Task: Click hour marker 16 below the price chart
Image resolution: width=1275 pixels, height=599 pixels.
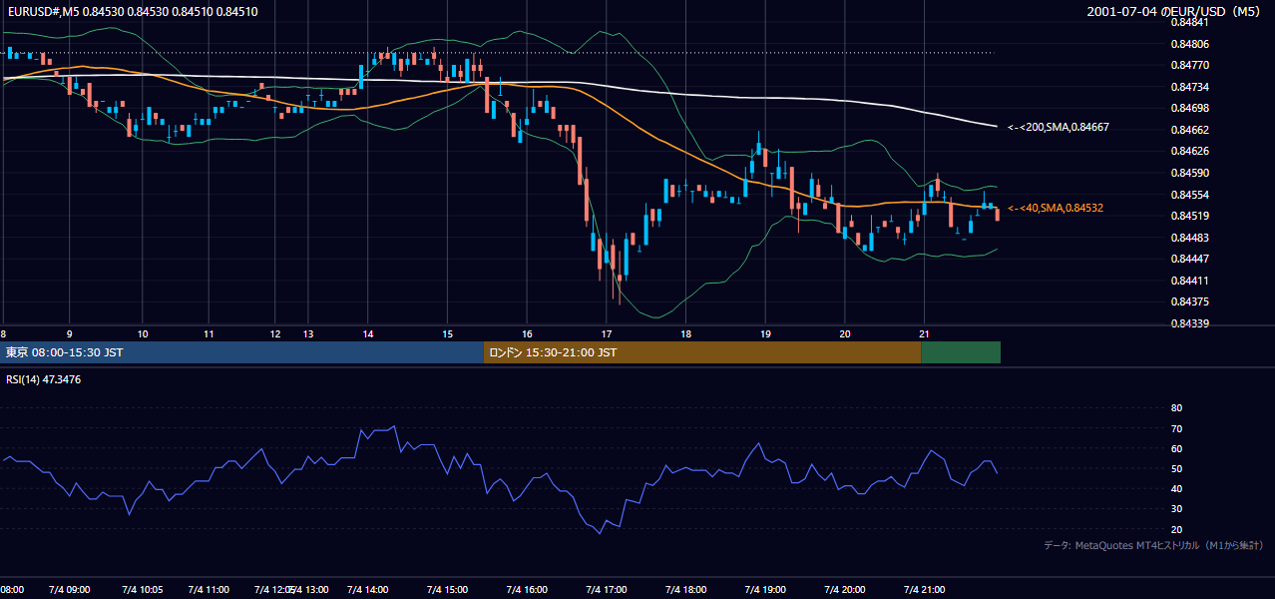Action: click(x=527, y=334)
